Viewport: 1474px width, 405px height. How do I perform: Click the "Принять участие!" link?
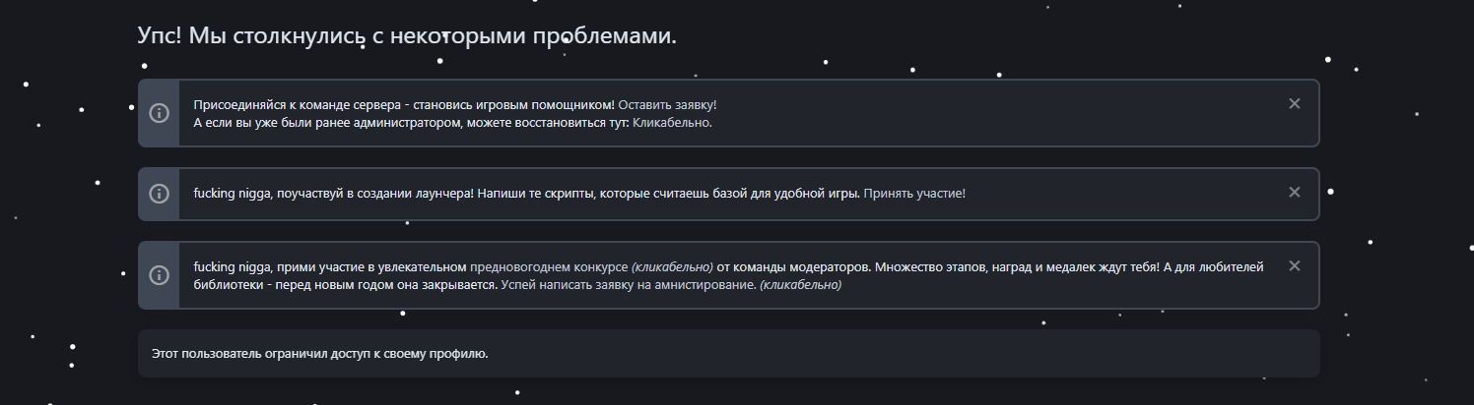coord(914,194)
